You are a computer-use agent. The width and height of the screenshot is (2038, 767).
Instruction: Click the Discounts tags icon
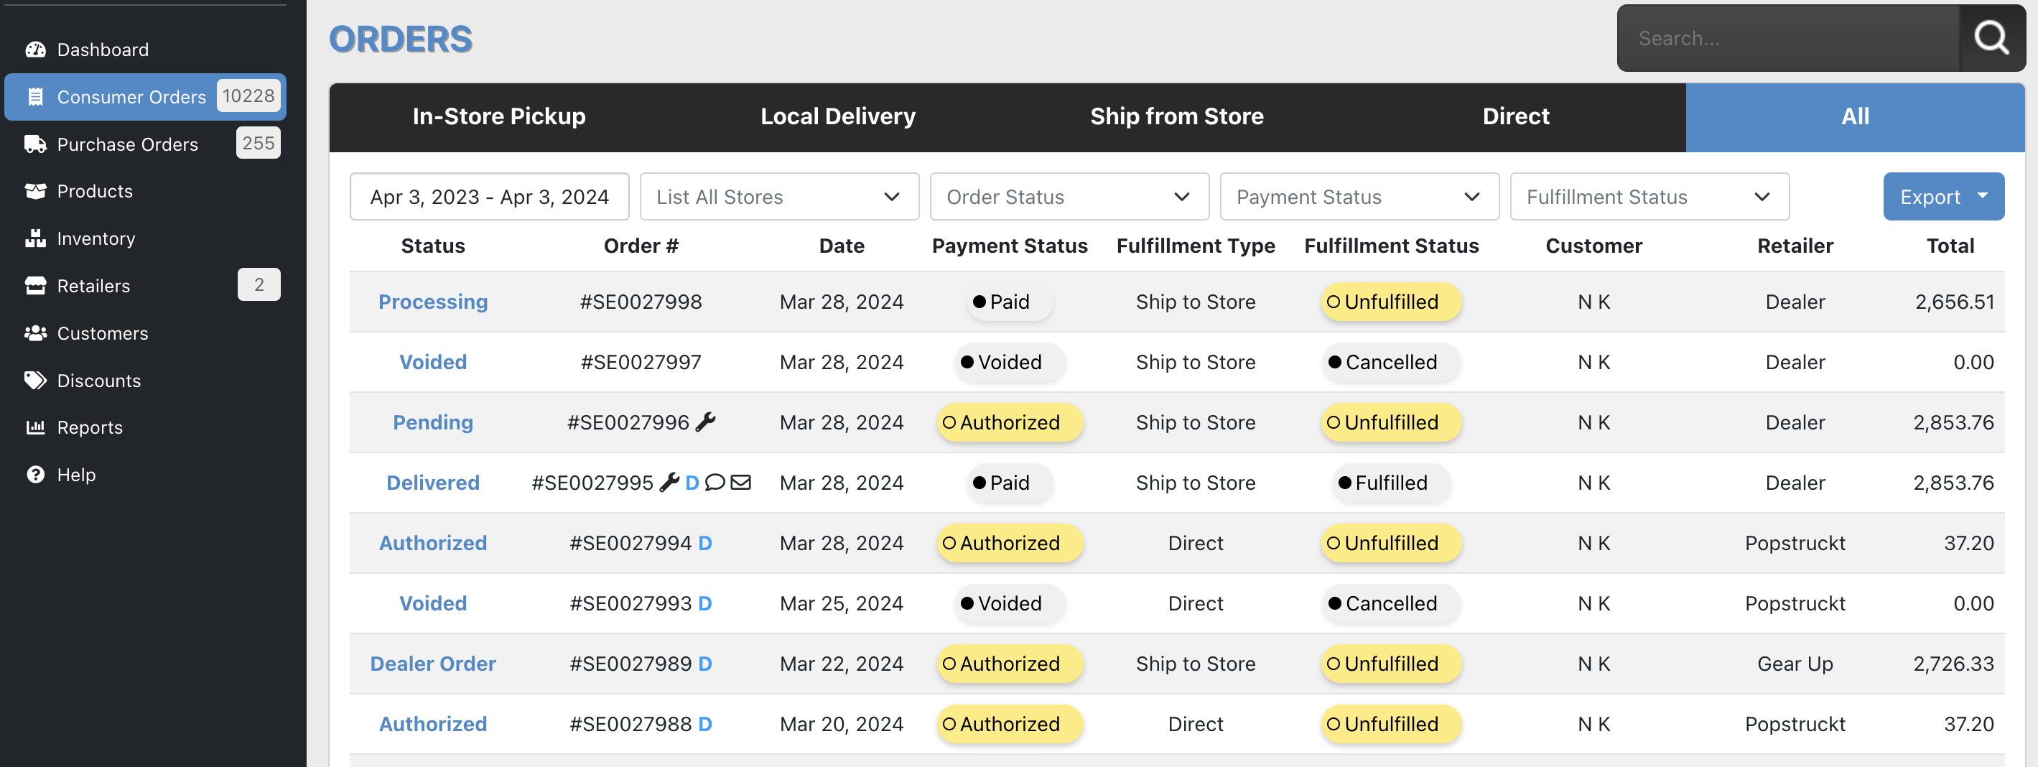(36, 381)
